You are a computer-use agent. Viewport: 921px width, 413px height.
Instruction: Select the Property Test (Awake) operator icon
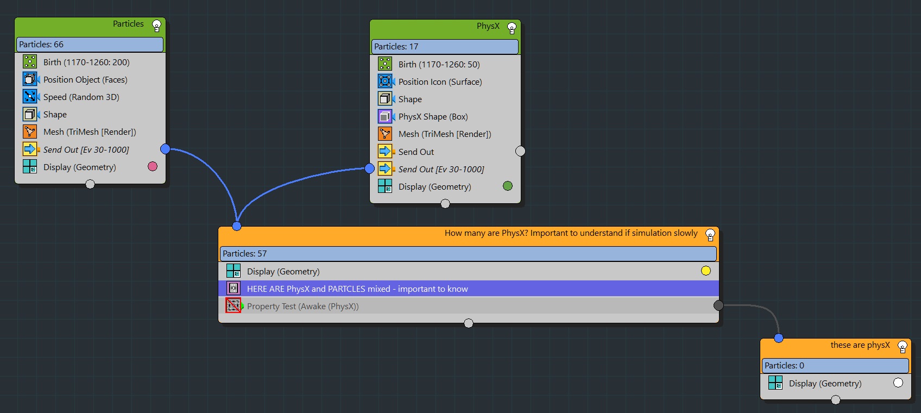tap(234, 306)
